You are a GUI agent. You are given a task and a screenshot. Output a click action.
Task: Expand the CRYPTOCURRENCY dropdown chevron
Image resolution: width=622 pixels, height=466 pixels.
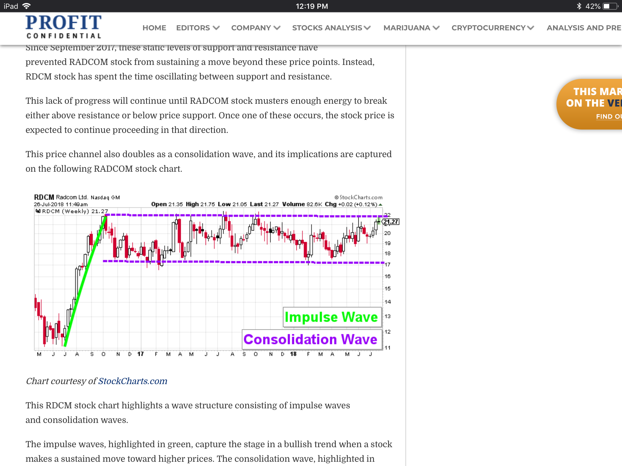coord(531,28)
